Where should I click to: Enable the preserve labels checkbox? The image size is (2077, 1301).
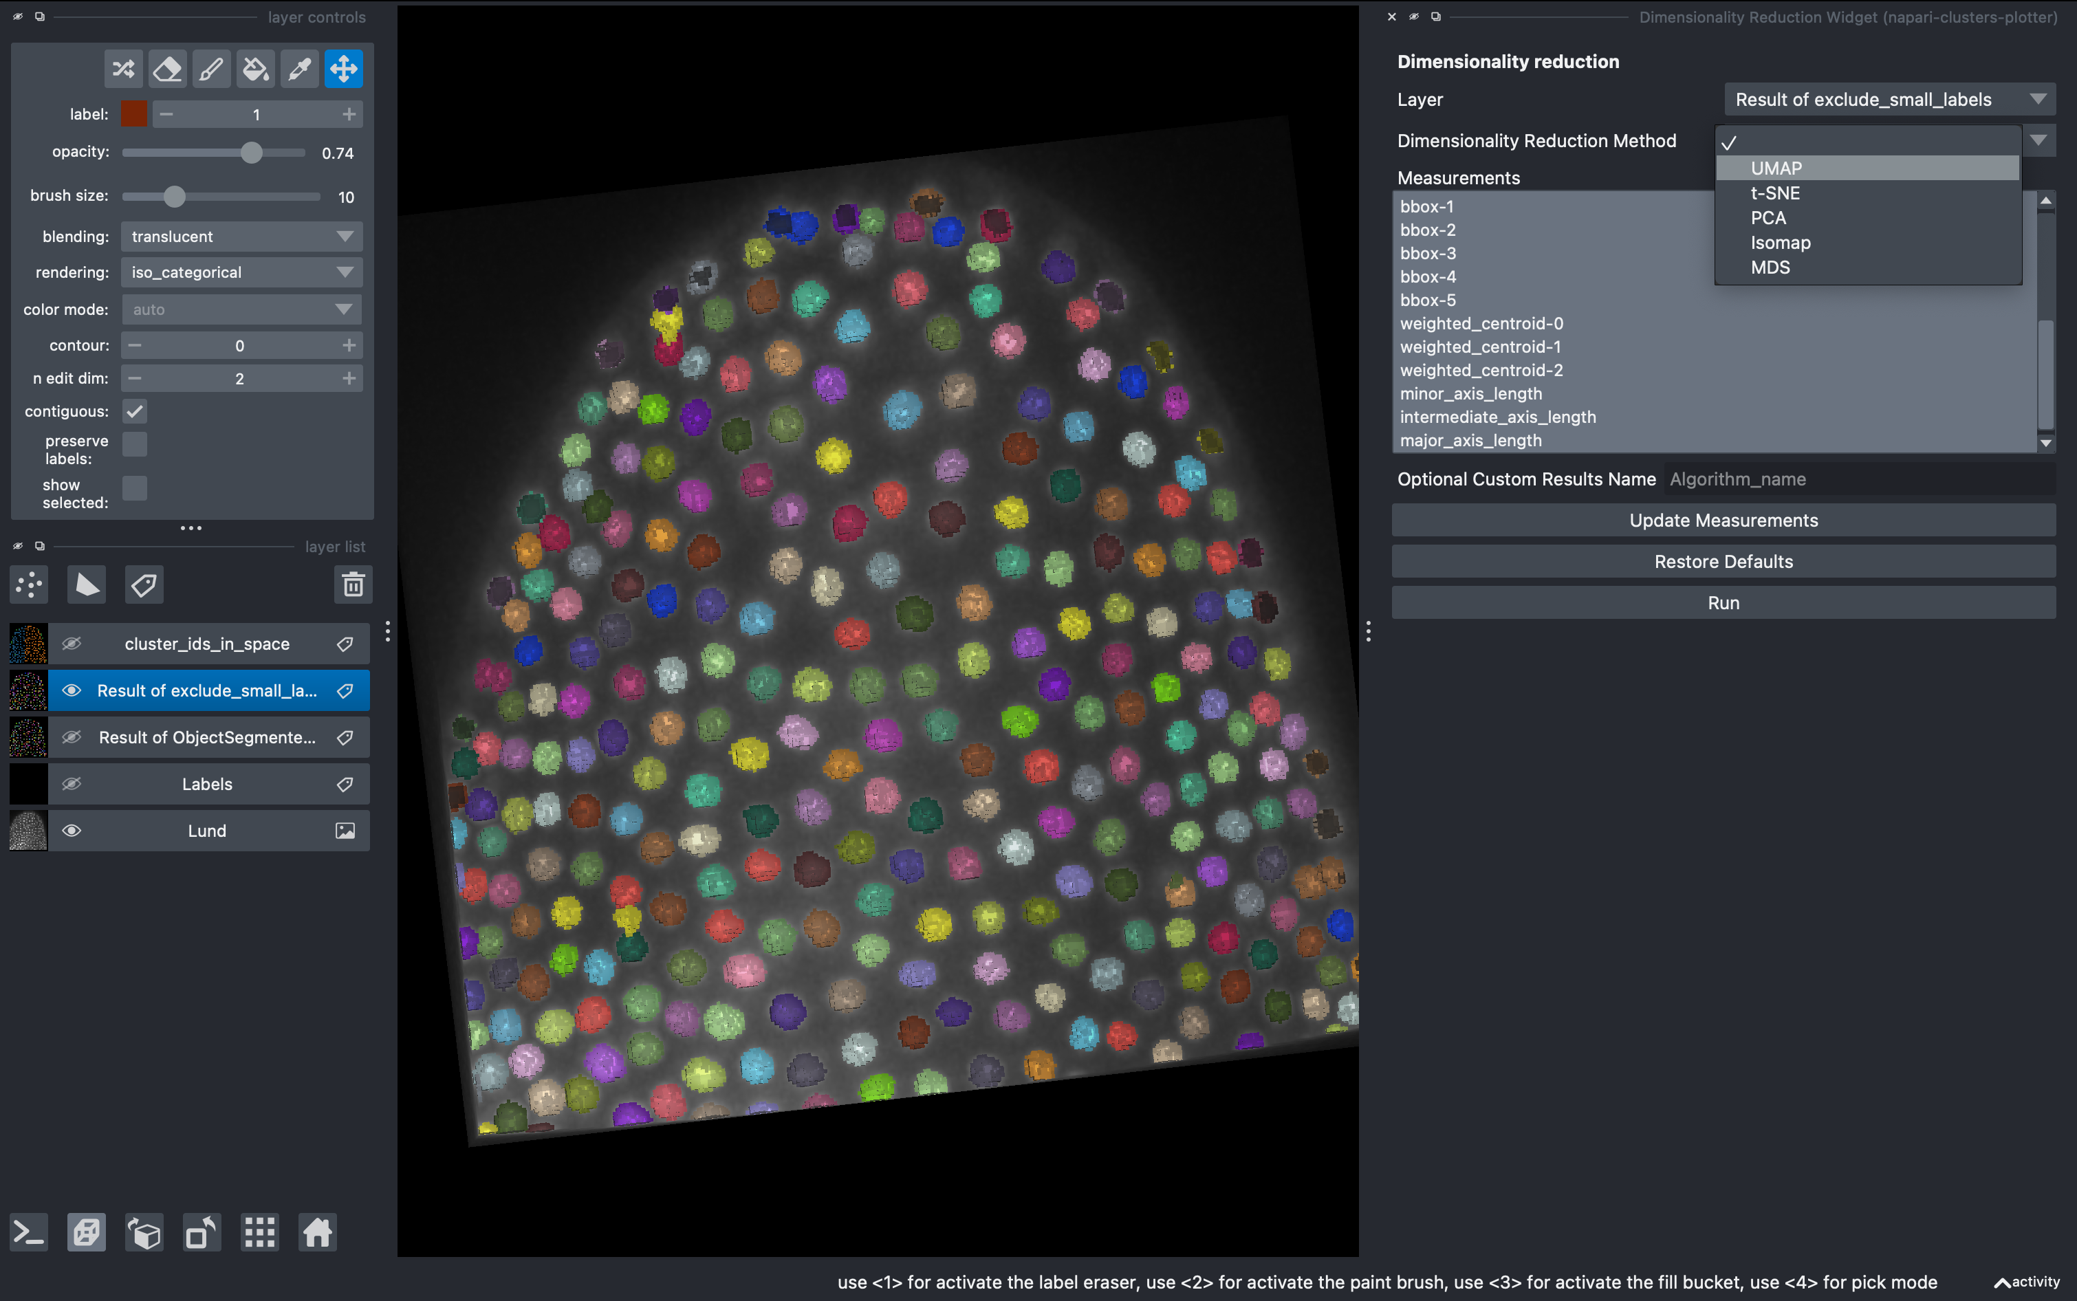tap(134, 444)
